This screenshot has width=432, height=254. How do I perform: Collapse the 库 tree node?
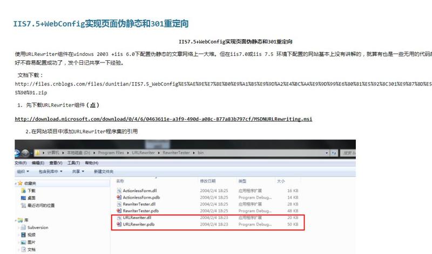(16, 220)
